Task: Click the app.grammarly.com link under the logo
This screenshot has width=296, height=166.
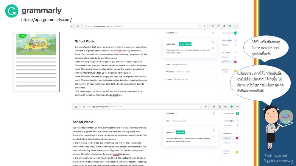Action: (x=47, y=20)
